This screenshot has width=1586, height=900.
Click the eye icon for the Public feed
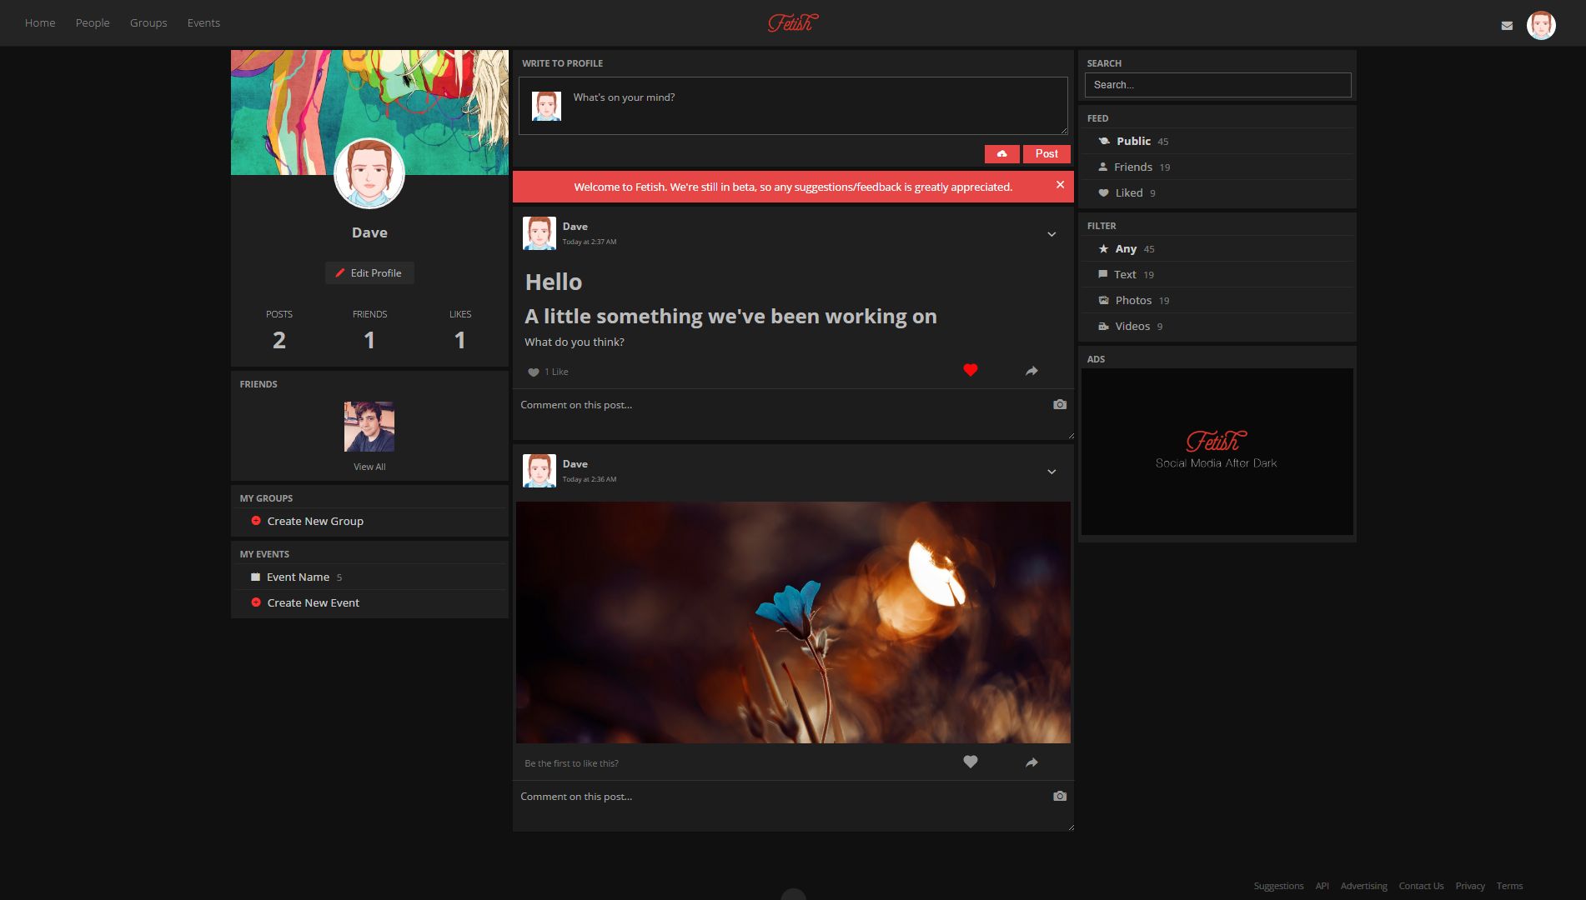tap(1102, 141)
